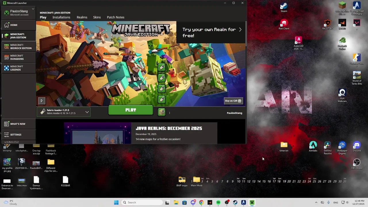Expand the PaulzoStang account menu

click(19, 12)
